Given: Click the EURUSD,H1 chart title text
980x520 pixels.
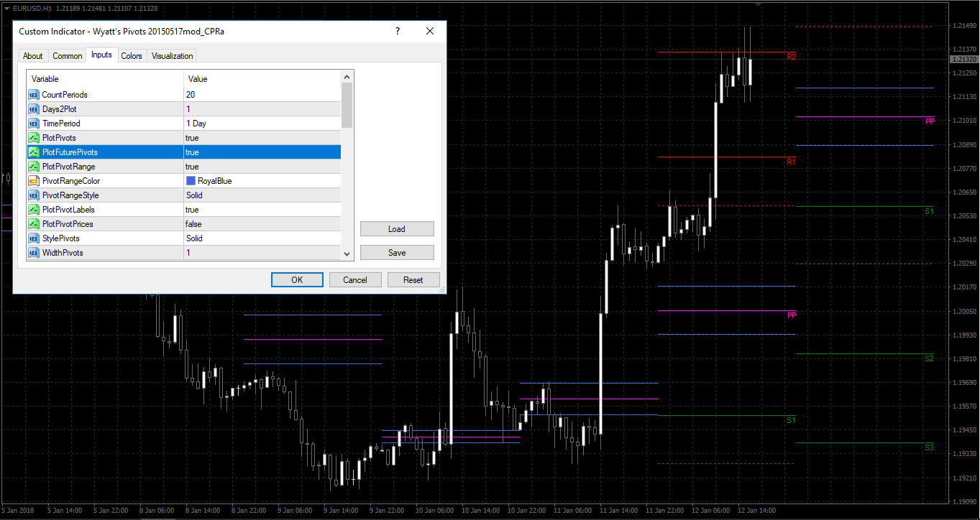Looking at the screenshot, I should 32,8.
